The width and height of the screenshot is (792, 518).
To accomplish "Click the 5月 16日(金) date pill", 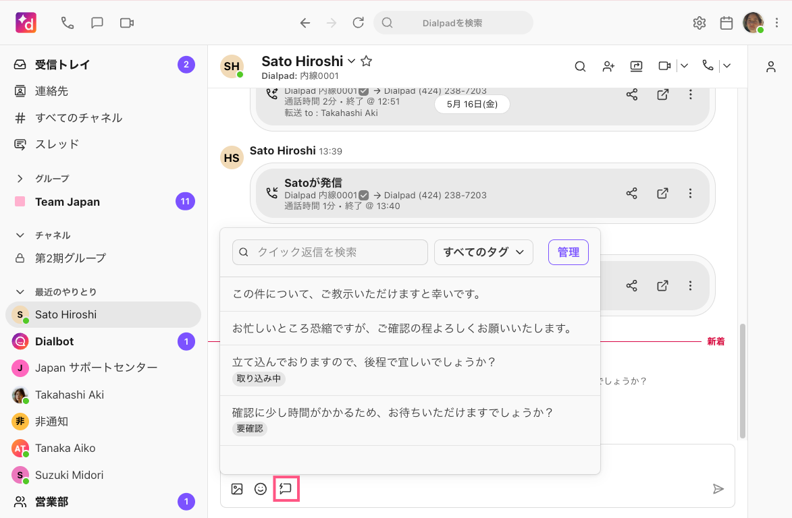I will [472, 105].
